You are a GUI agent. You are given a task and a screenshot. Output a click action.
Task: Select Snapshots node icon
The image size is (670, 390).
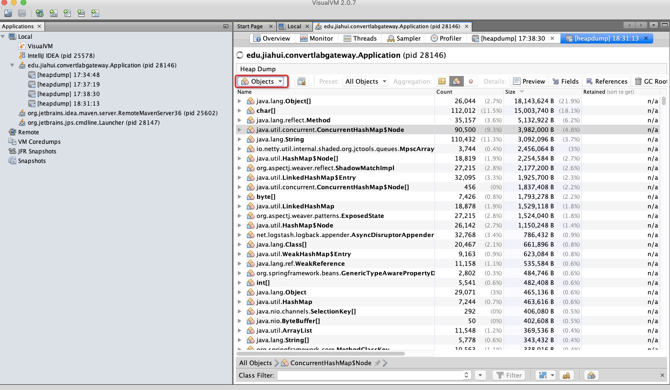pyautogui.click(x=12, y=161)
